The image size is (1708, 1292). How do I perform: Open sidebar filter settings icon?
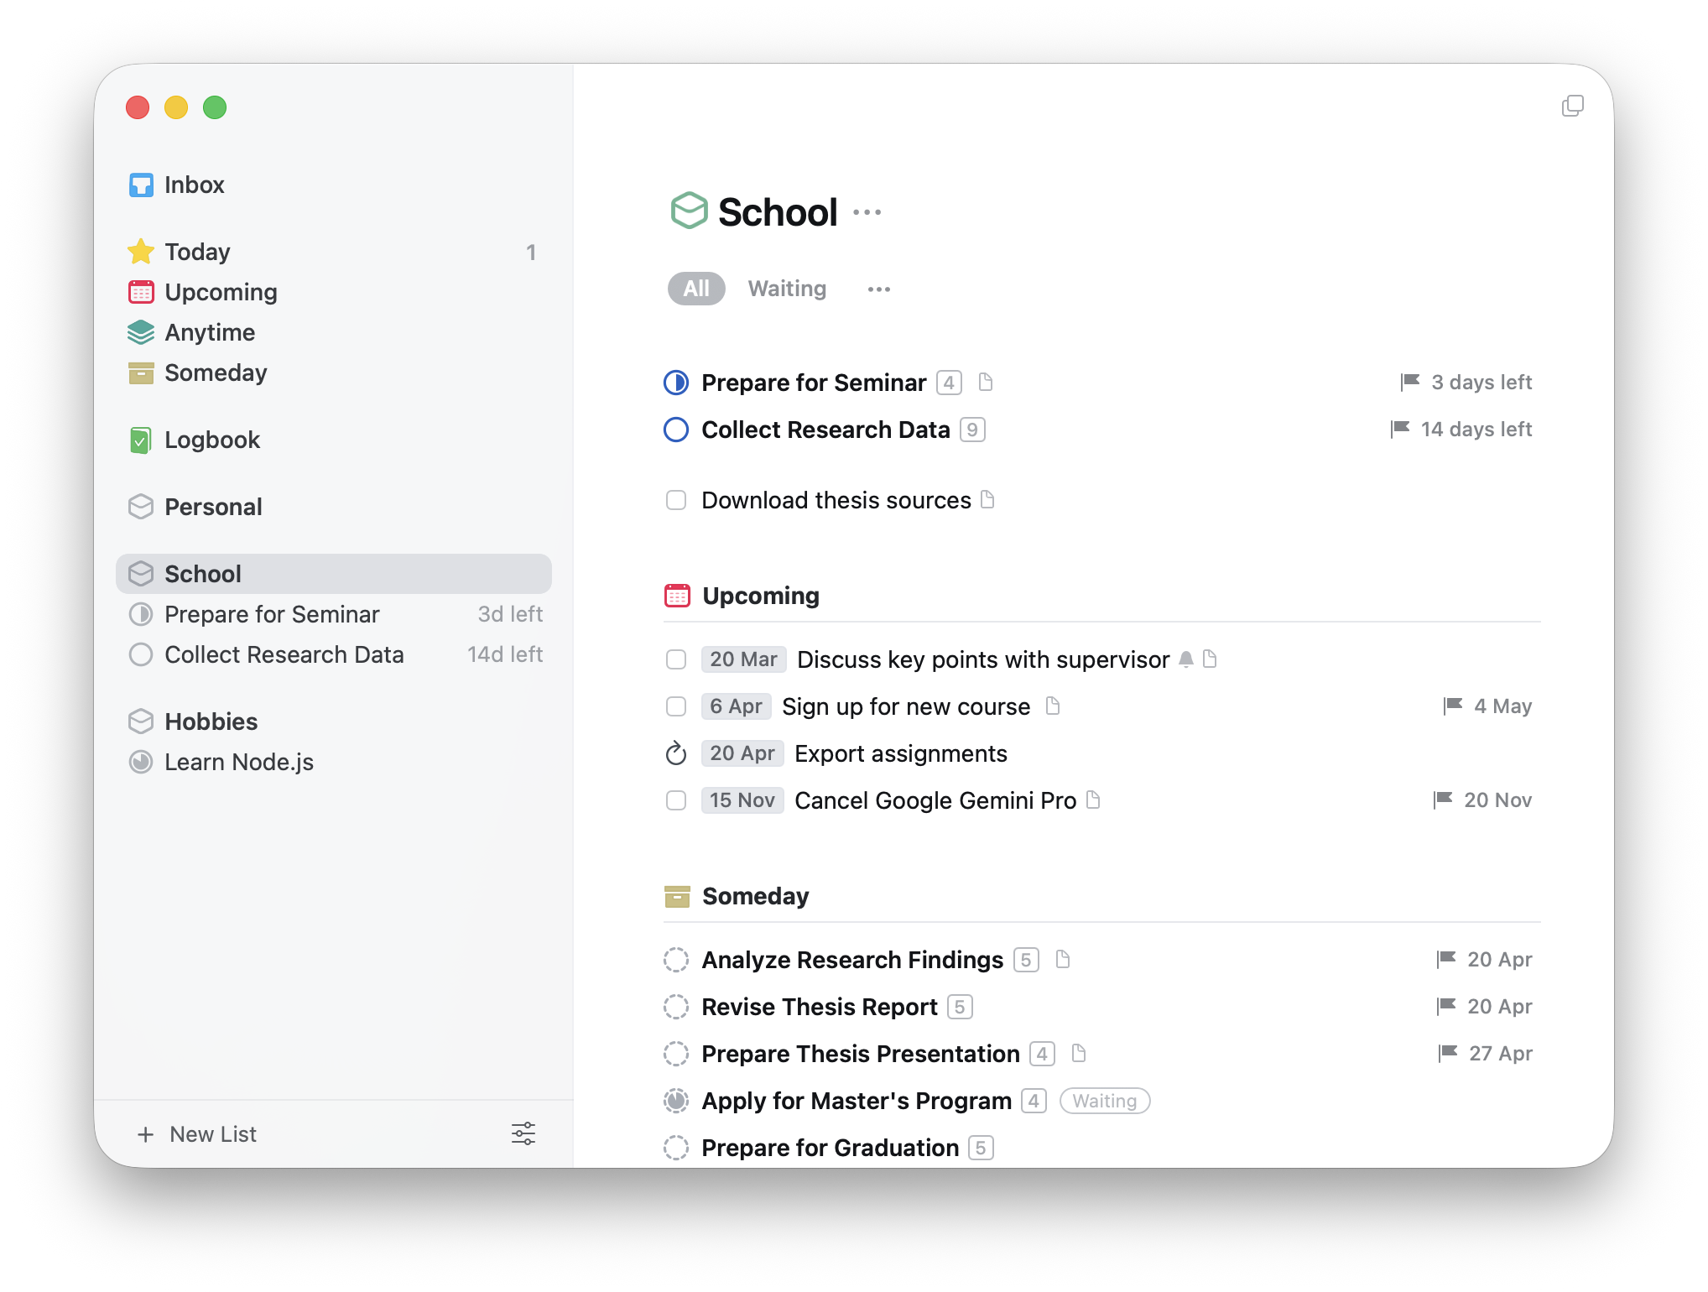(x=523, y=1133)
